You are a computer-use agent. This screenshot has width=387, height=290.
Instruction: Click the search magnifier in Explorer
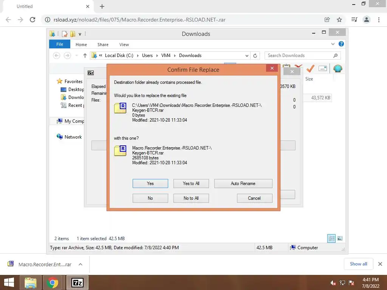pyautogui.click(x=335, y=56)
